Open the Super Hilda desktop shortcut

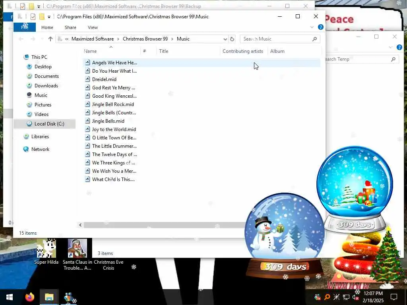(x=46, y=251)
